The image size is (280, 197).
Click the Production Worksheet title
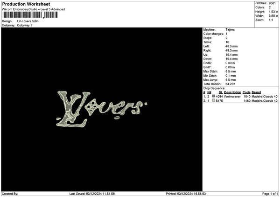(26, 4)
